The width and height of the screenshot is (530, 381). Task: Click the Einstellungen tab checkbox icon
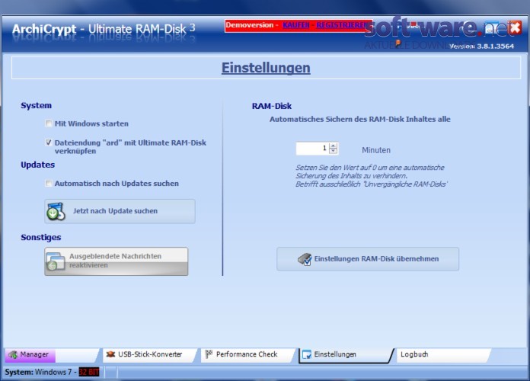307,354
